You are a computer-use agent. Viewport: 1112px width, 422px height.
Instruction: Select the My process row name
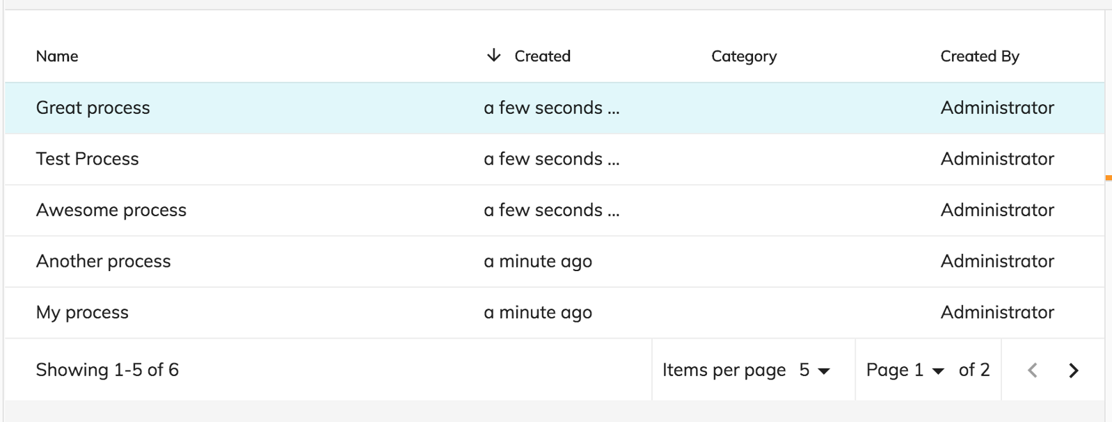coord(82,313)
